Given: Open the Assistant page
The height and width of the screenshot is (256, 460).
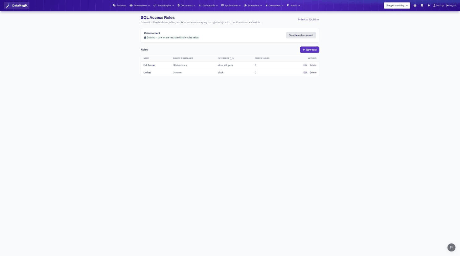Looking at the screenshot, I should click(120, 6).
